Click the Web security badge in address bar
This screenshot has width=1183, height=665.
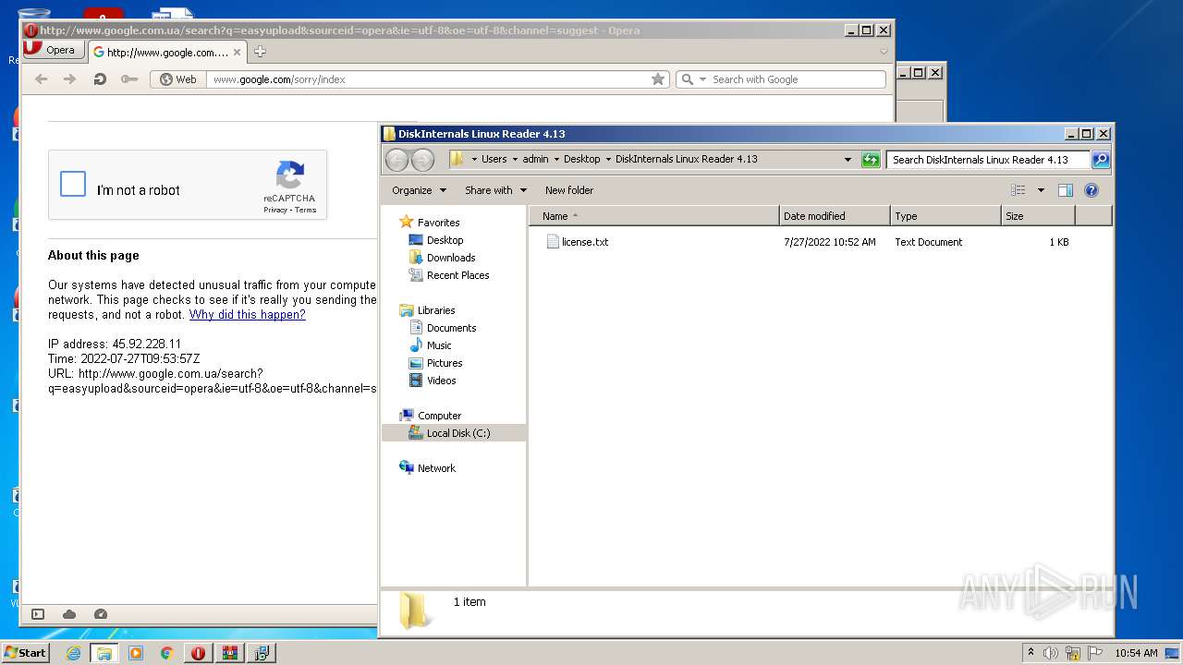coord(178,79)
